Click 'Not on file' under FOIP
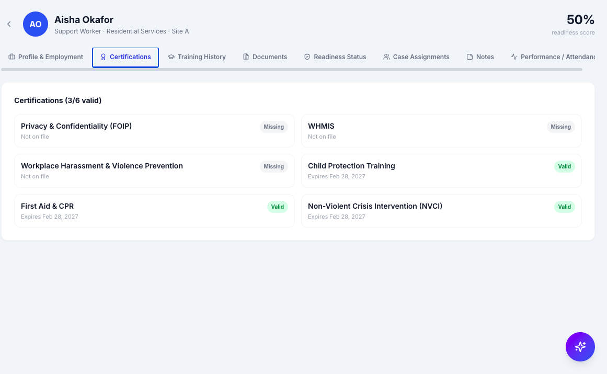This screenshot has height=374, width=607. click(35, 137)
